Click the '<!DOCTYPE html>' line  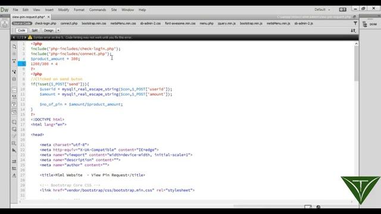point(48,119)
